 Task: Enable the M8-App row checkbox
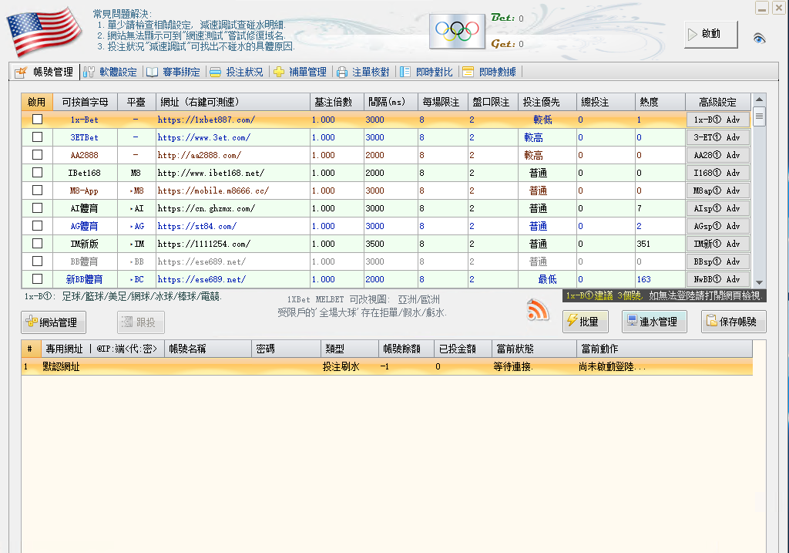37,191
